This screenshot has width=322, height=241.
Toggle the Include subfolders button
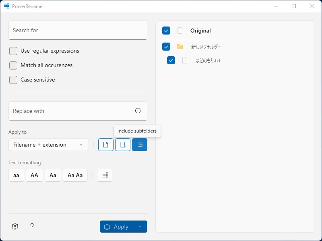[x=140, y=145]
